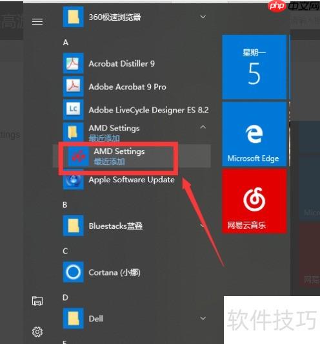Image resolution: width=320 pixels, height=344 pixels.
Task: Open Cortana (小娜) icon
Action: coord(73,272)
